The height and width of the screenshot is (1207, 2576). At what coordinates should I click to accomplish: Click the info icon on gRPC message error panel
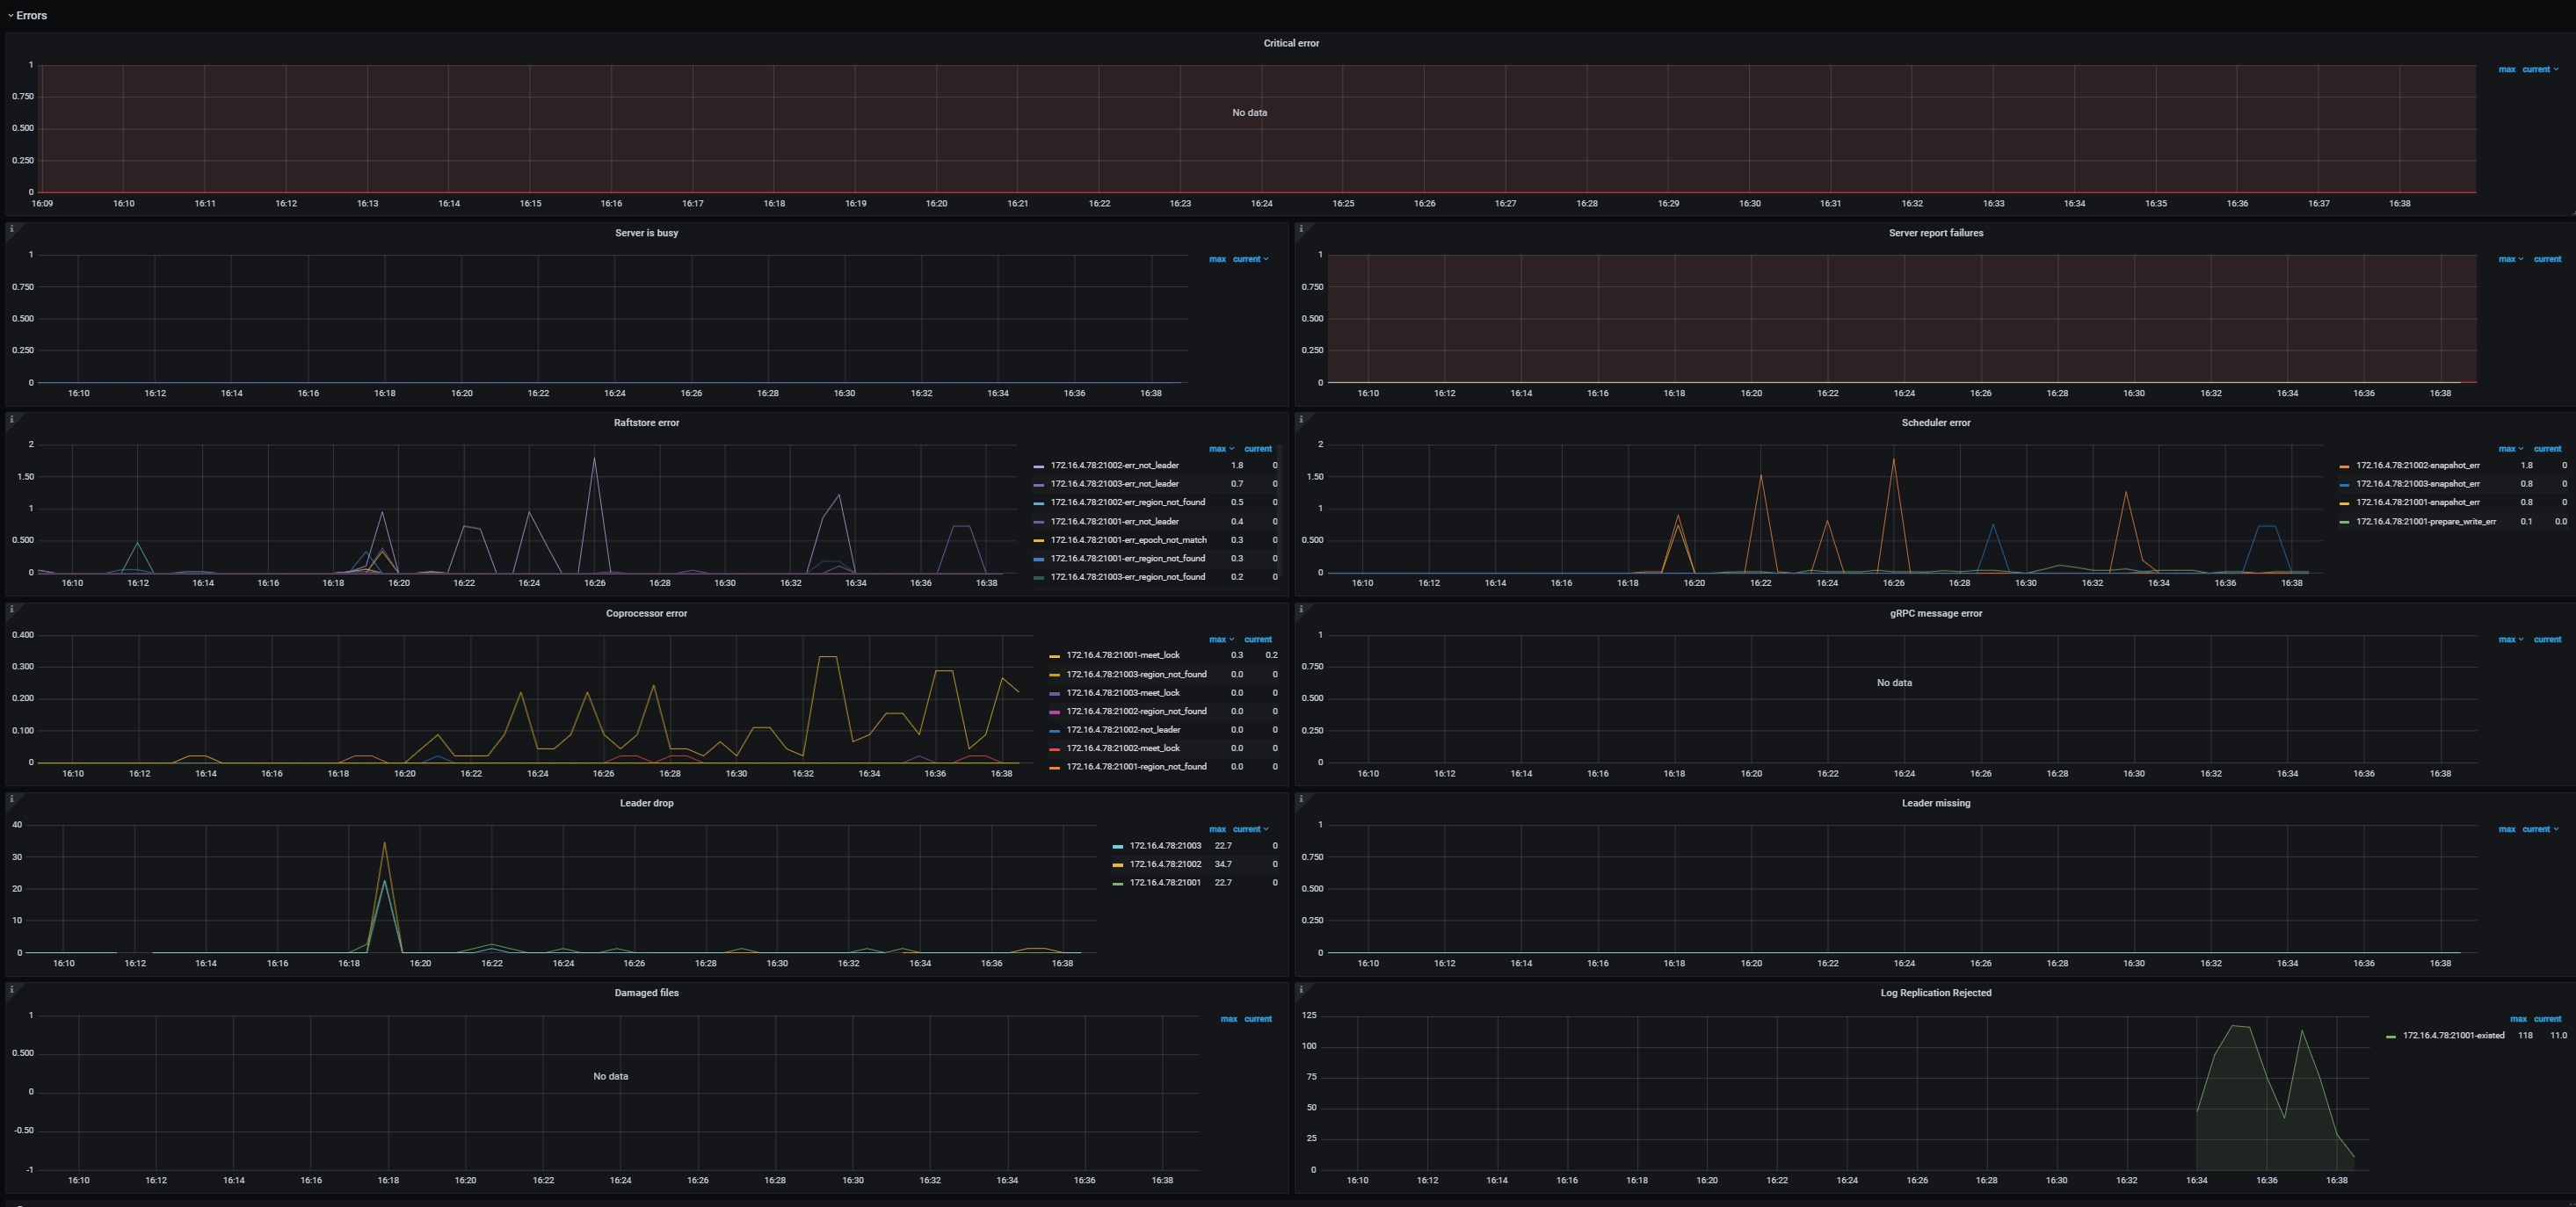(x=1302, y=608)
